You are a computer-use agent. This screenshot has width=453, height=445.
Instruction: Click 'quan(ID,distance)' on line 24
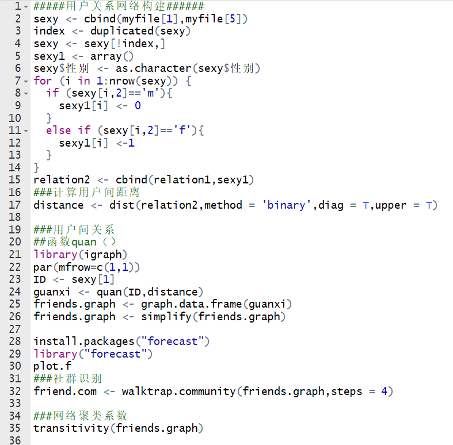150,292
